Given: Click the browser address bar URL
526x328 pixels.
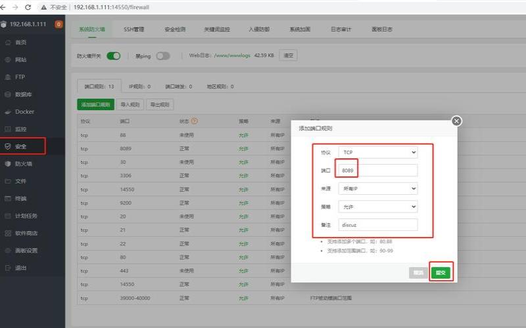Looking at the screenshot, I should [111, 7].
